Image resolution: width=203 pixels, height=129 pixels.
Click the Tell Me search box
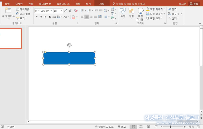pos(129,4)
